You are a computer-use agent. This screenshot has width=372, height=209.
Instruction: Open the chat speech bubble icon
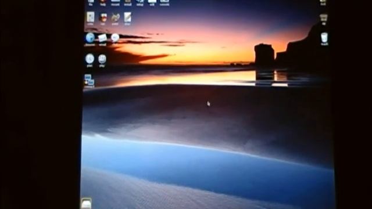[x=115, y=38]
